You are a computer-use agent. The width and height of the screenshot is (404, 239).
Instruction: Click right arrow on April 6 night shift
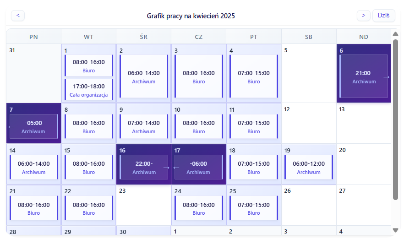pyautogui.click(x=386, y=77)
